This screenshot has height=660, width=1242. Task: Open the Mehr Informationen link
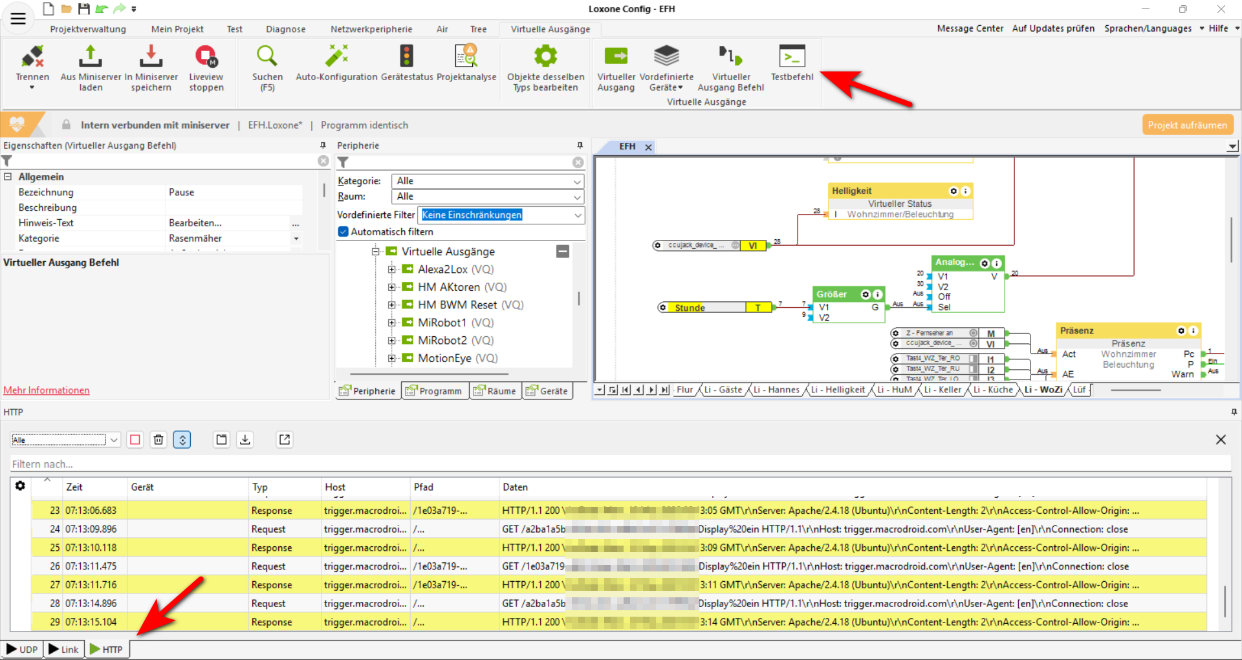(x=47, y=390)
